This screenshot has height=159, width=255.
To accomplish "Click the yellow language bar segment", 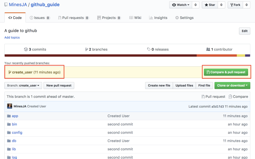I will pyautogui.click(x=241, y=55).
